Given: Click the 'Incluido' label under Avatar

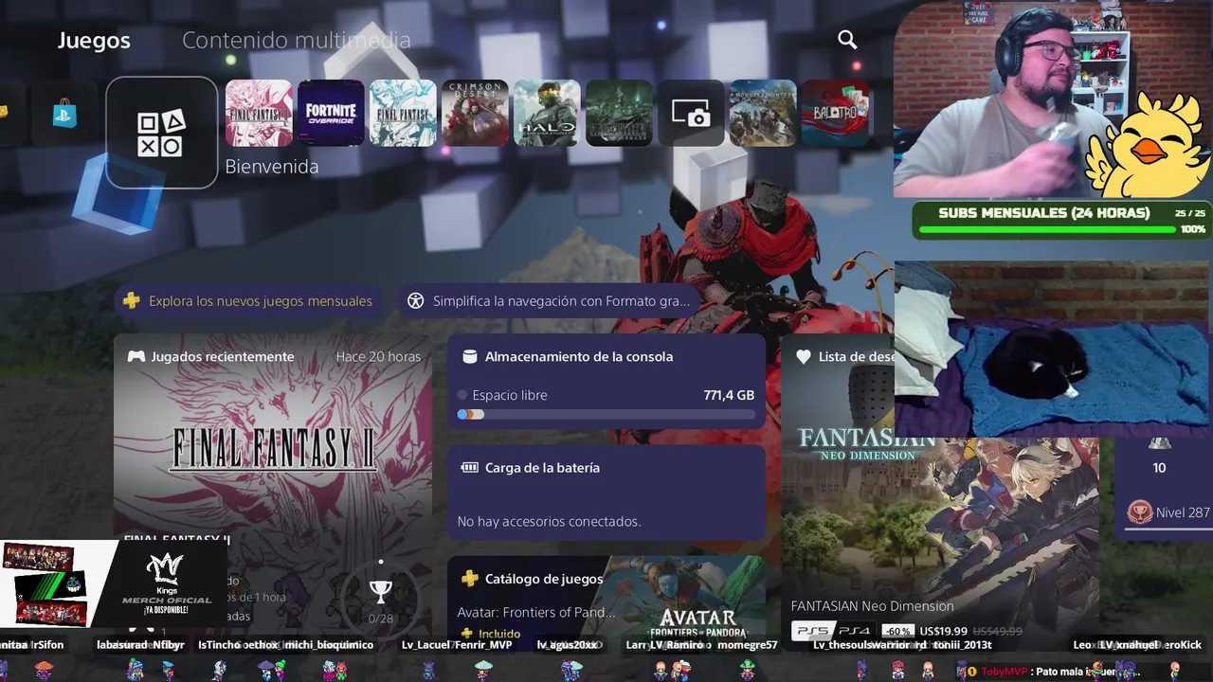Looking at the screenshot, I should coord(499,634).
